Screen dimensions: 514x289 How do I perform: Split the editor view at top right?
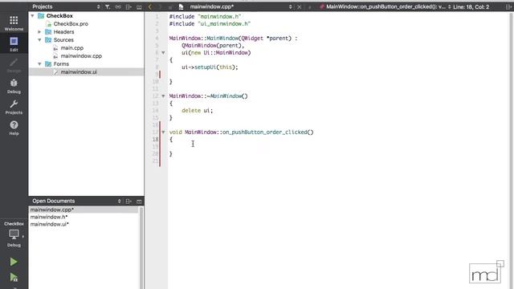(508, 6)
